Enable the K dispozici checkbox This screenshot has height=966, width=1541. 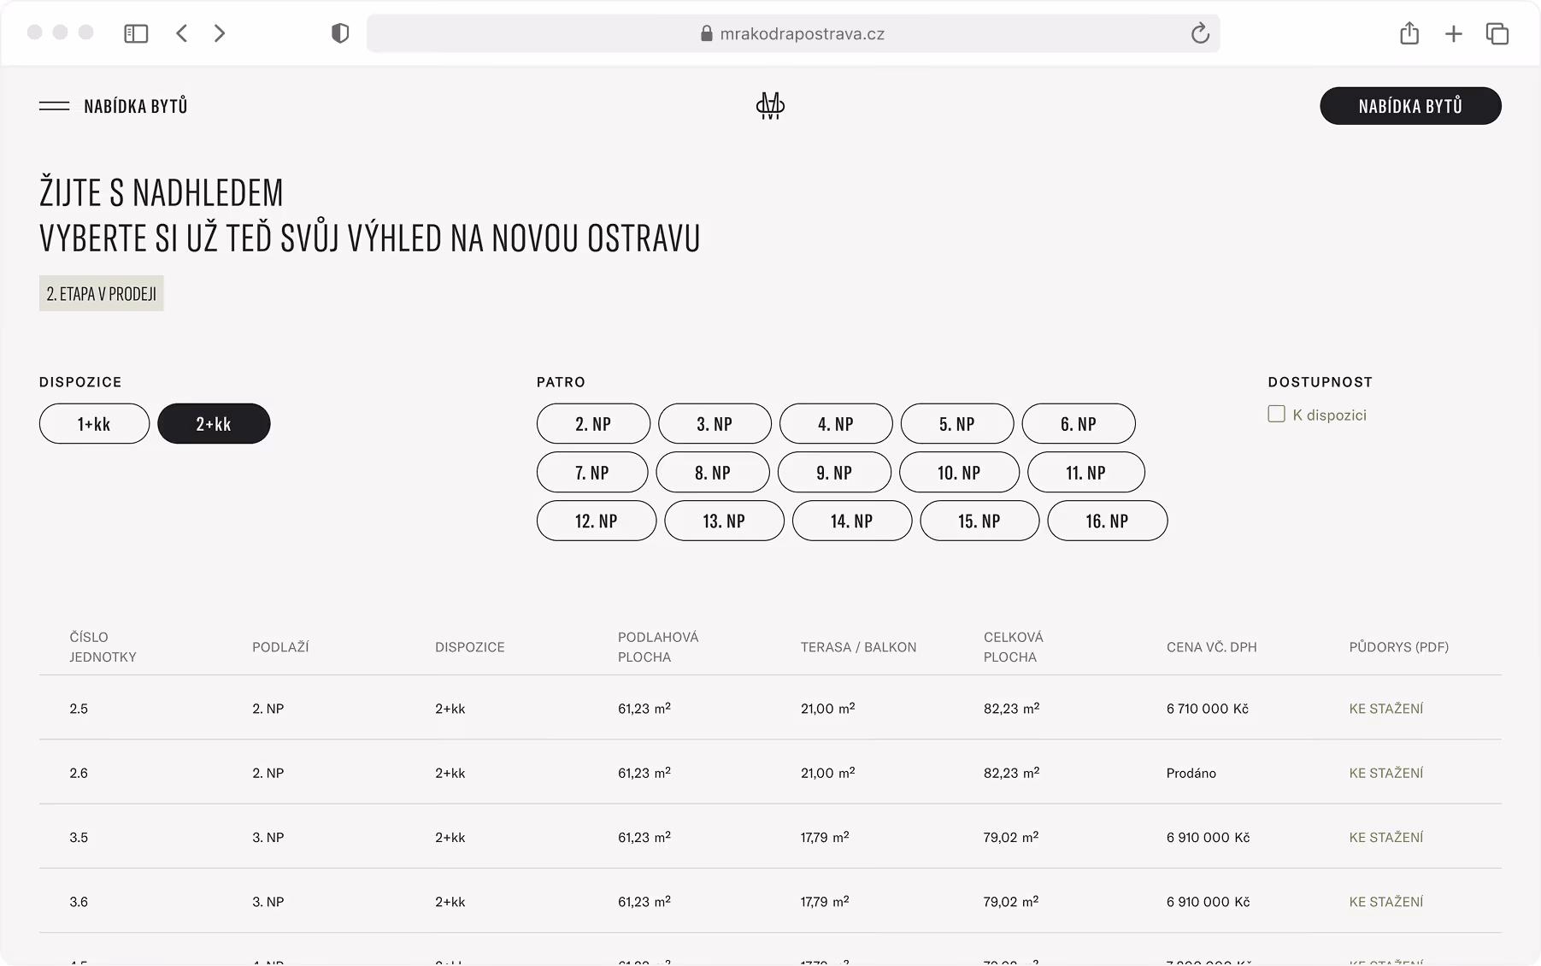tap(1276, 415)
